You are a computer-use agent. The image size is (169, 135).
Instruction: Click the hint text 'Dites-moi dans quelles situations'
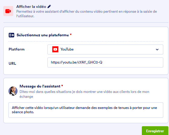pyautogui.click(x=84, y=94)
